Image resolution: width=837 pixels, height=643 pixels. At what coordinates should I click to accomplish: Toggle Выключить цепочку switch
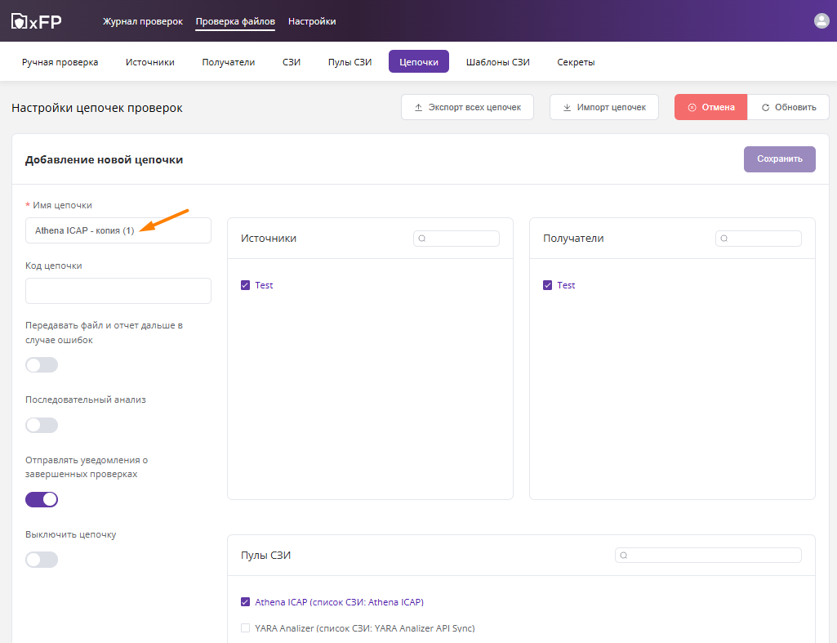coord(42,560)
